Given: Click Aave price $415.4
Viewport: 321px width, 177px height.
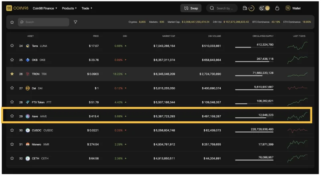Looking at the screenshot, I should point(94,116).
